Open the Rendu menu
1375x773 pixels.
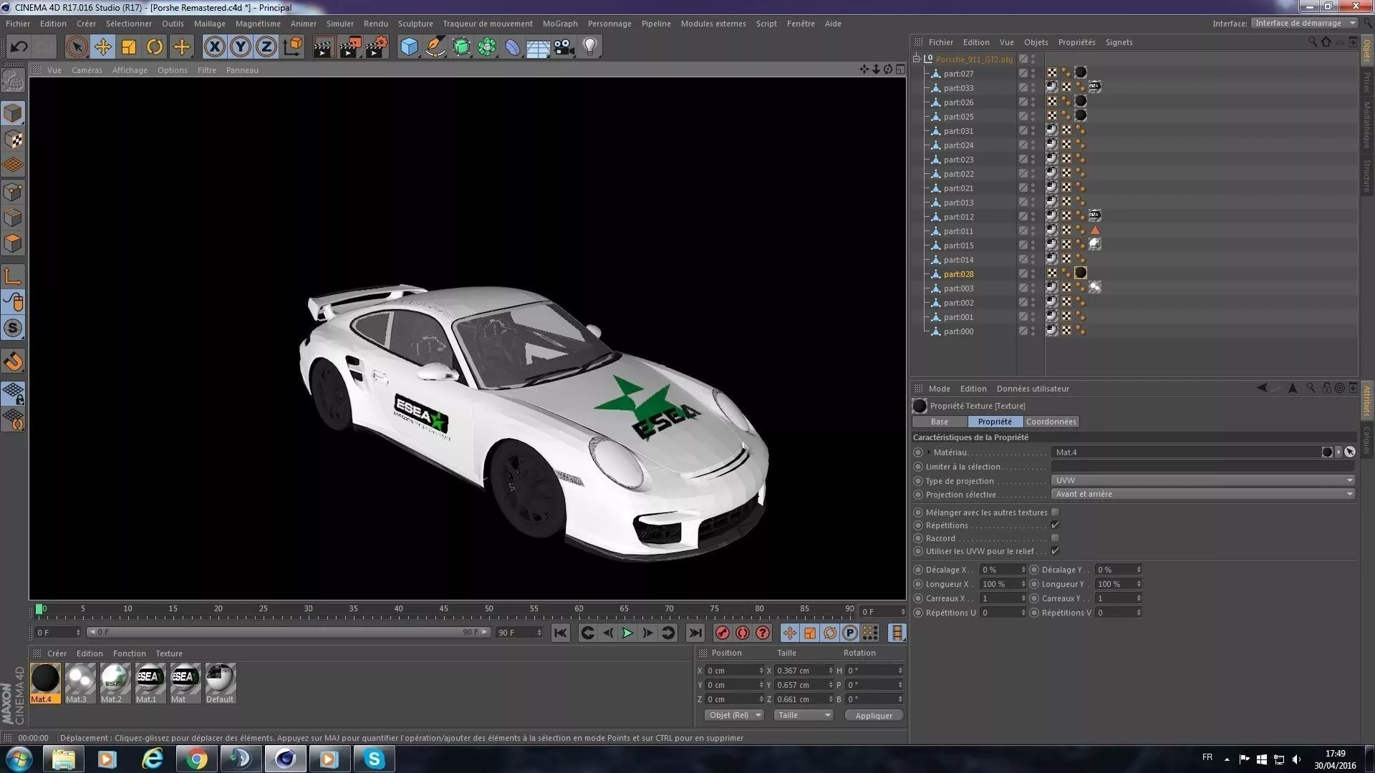375,24
